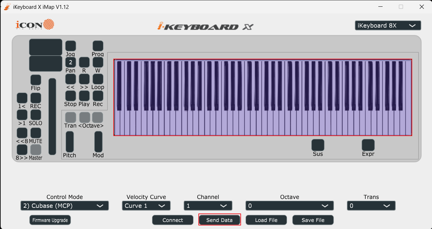
Task: Select the 1< track pad
Action: (x=22, y=98)
